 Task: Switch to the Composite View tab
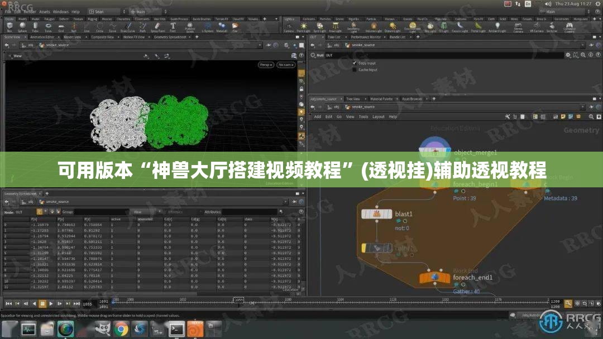[102, 37]
